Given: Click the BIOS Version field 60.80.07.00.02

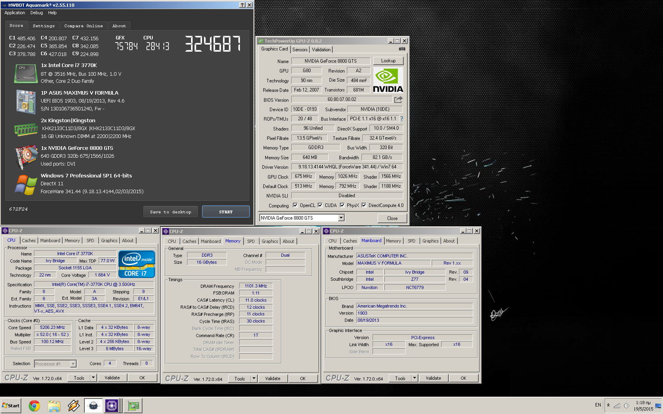Looking at the screenshot, I should [x=342, y=99].
